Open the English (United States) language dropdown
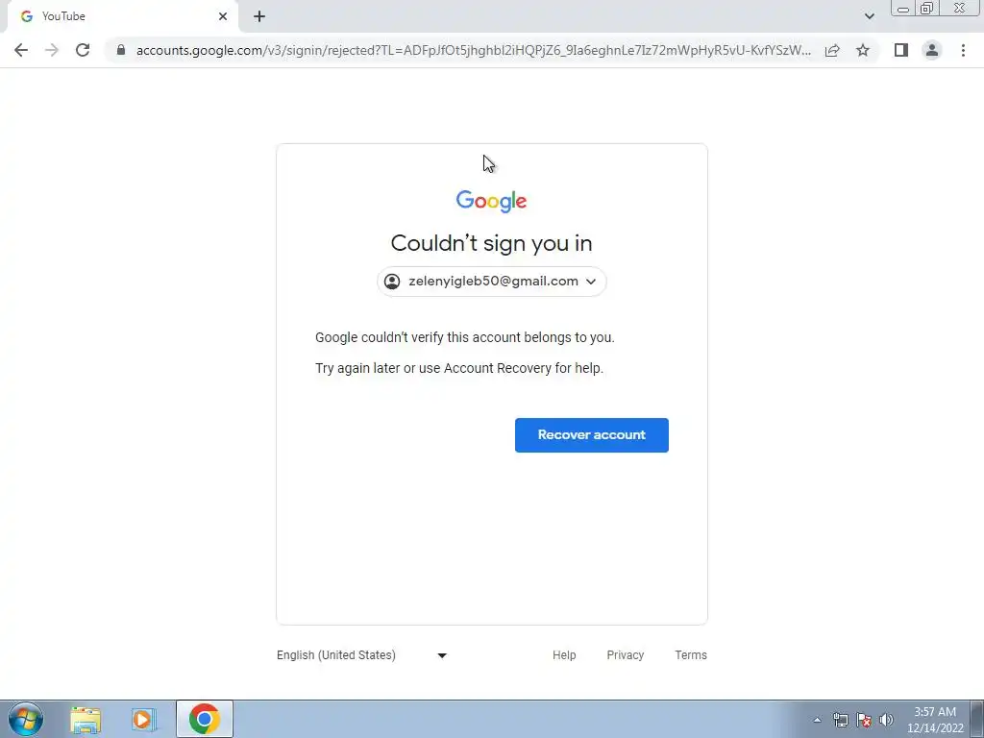 [x=362, y=655]
